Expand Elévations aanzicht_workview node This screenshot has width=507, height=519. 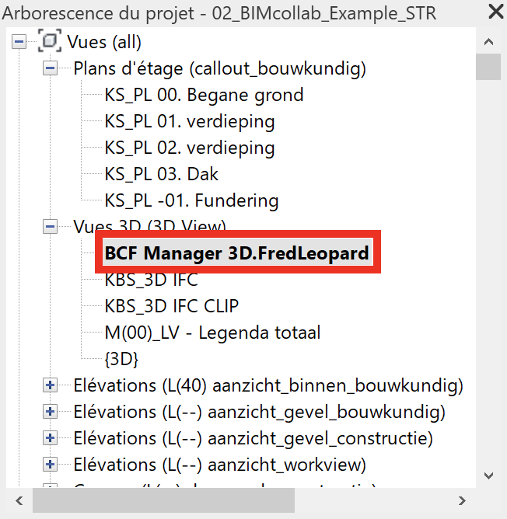pyautogui.click(x=50, y=465)
